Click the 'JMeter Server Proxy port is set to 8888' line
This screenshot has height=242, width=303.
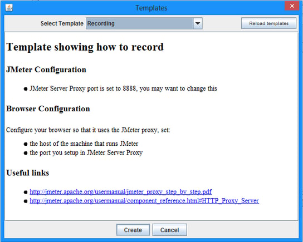123,88
